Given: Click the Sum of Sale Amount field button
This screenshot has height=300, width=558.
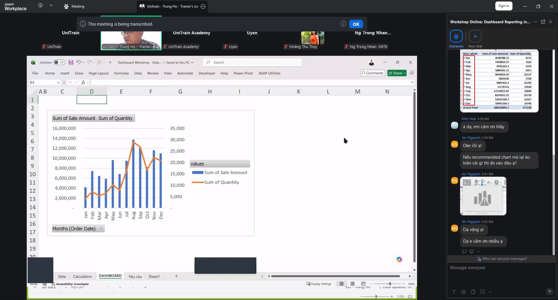Looking at the screenshot, I should point(74,118).
